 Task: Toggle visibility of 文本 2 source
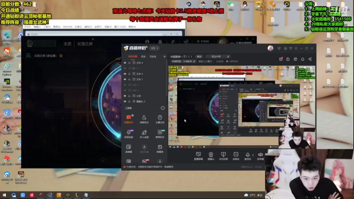pos(125,74)
